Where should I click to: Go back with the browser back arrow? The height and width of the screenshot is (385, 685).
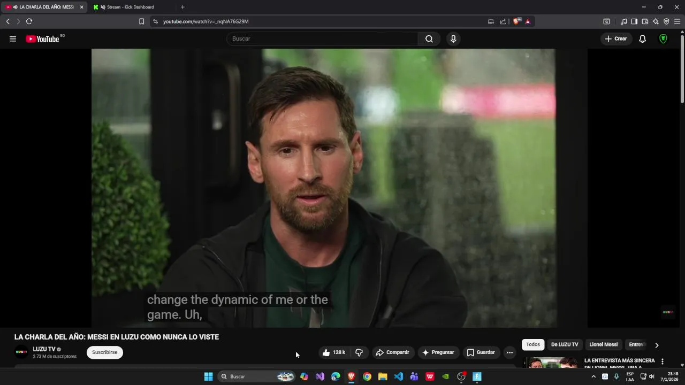pyautogui.click(x=7, y=21)
